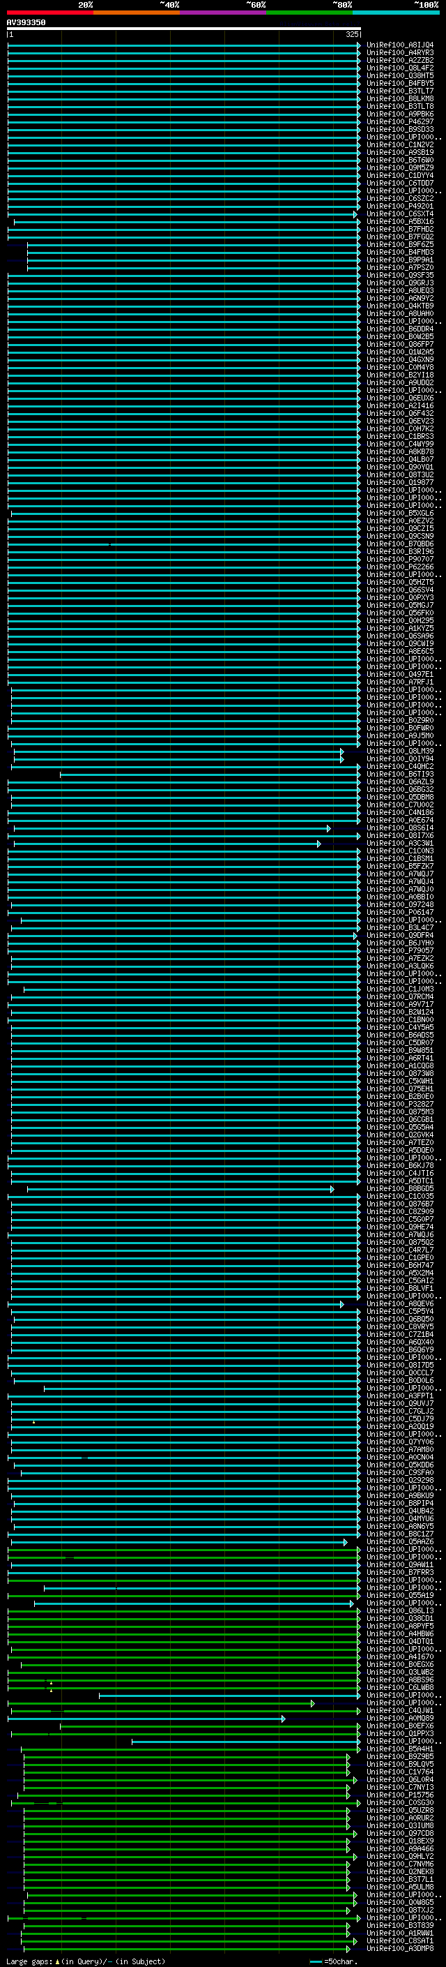Select the orange ~40% identity legend segment
Image resolution: width=446 pixels, height=1967 pixels.
(137, 13)
